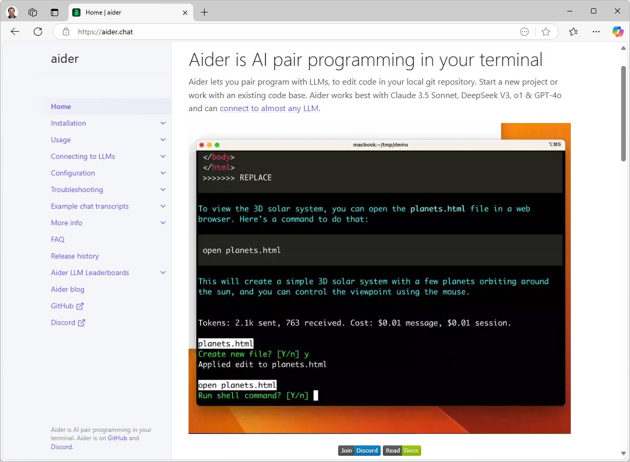Click the page vertical scrollbar thumb
This screenshot has width=630, height=462.
[x=624, y=113]
